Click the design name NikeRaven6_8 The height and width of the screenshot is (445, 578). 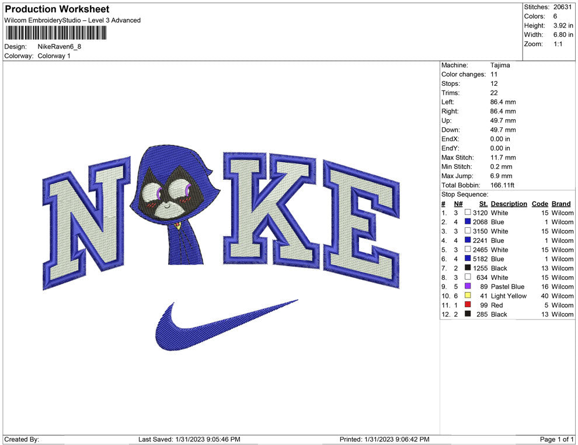[x=60, y=47]
